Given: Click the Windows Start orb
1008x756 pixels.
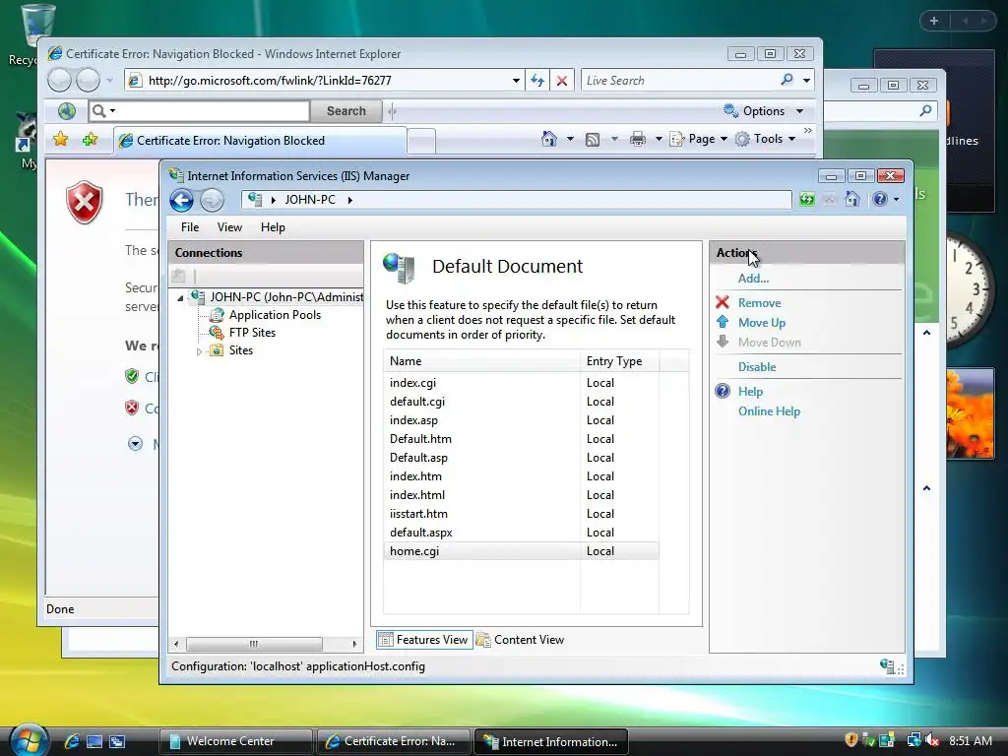Looking at the screenshot, I should point(29,739).
